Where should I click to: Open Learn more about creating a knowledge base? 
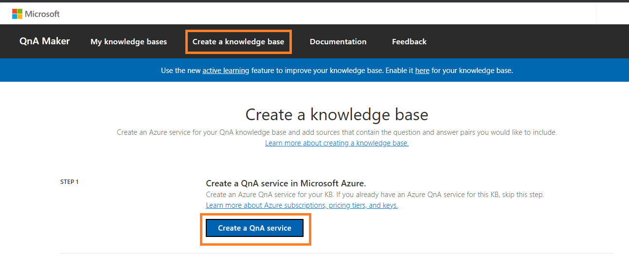pyautogui.click(x=337, y=143)
